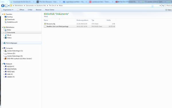Click the Mods search field

pyautogui.click(x=169, y=5)
